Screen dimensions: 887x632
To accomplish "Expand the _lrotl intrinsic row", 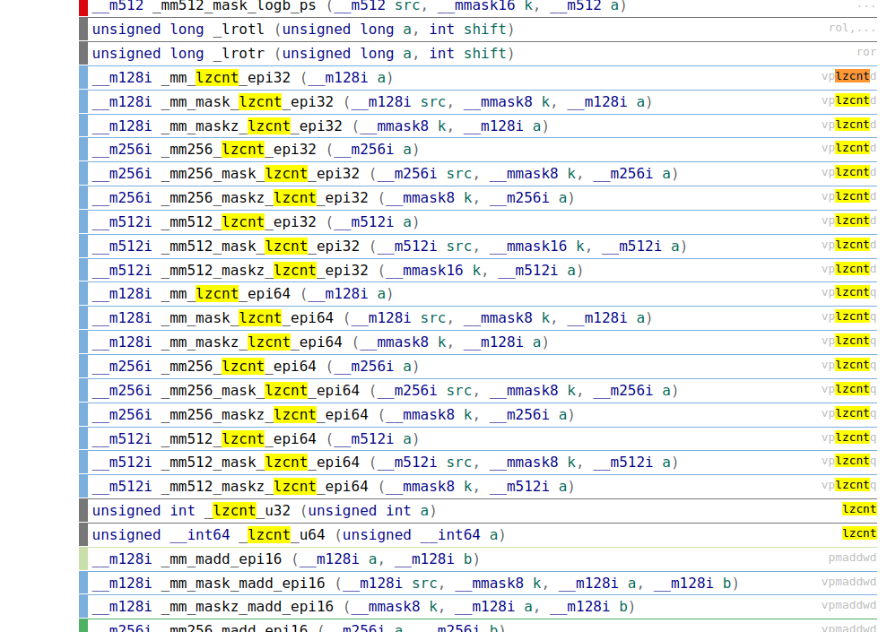I will [x=478, y=30].
